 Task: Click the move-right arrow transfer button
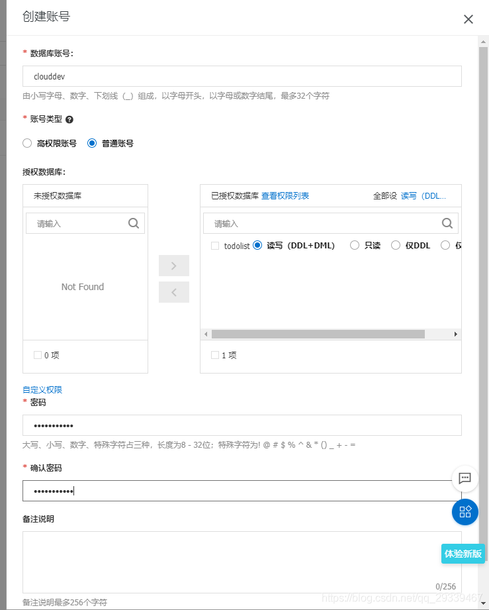(x=174, y=266)
